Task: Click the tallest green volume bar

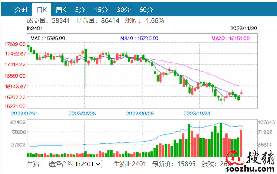Action: point(221,140)
